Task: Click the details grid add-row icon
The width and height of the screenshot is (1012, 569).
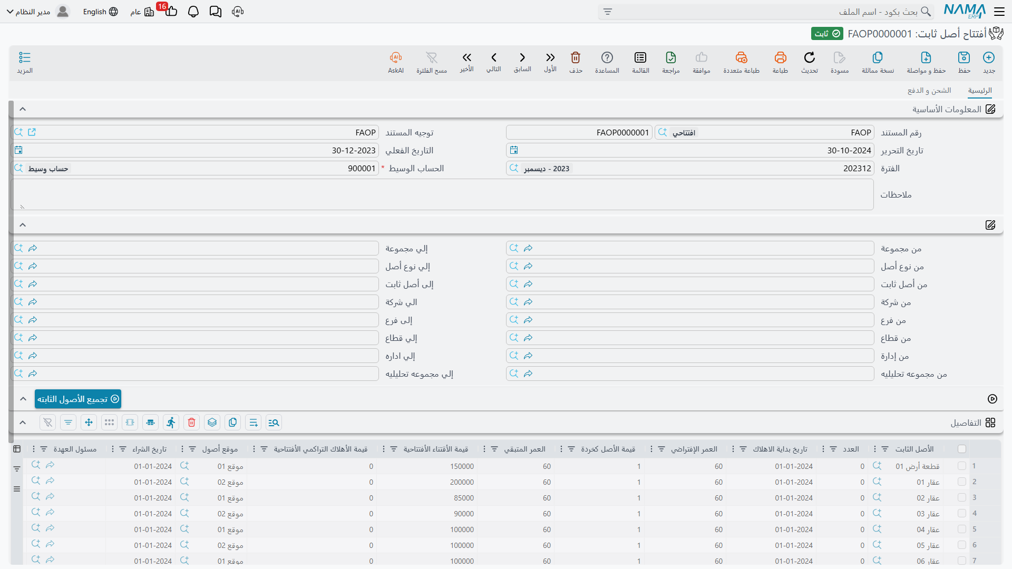Action: coord(254,423)
